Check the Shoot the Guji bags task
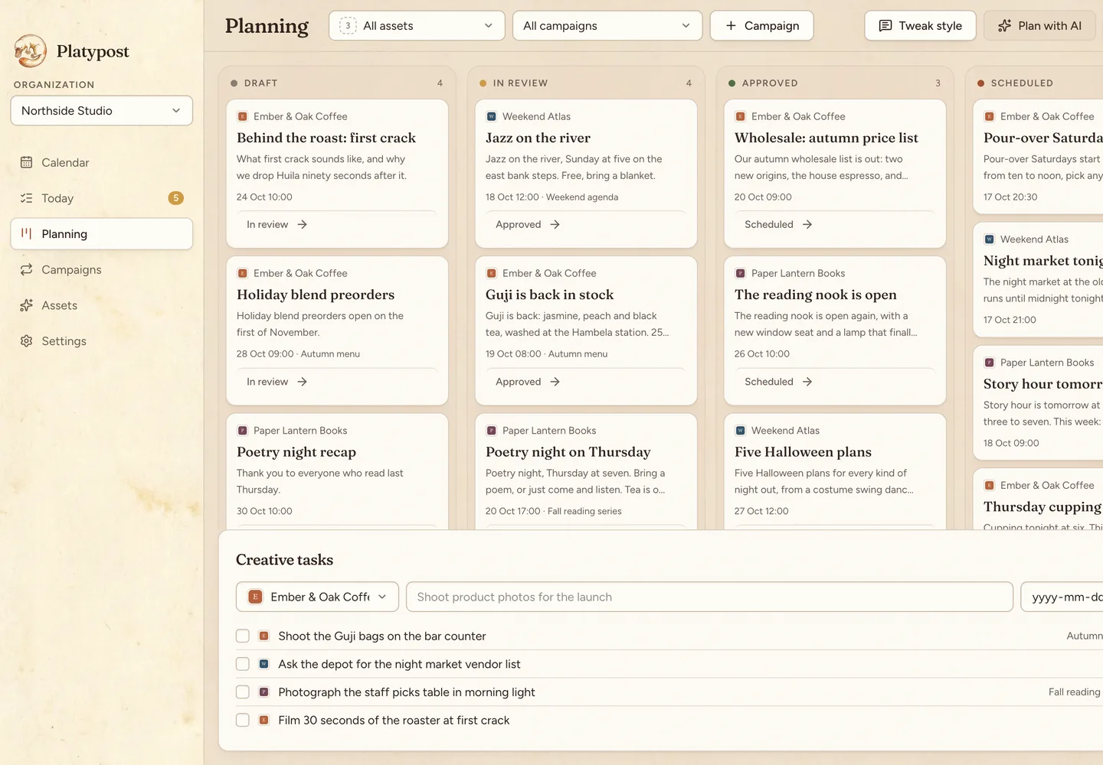 coord(243,636)
